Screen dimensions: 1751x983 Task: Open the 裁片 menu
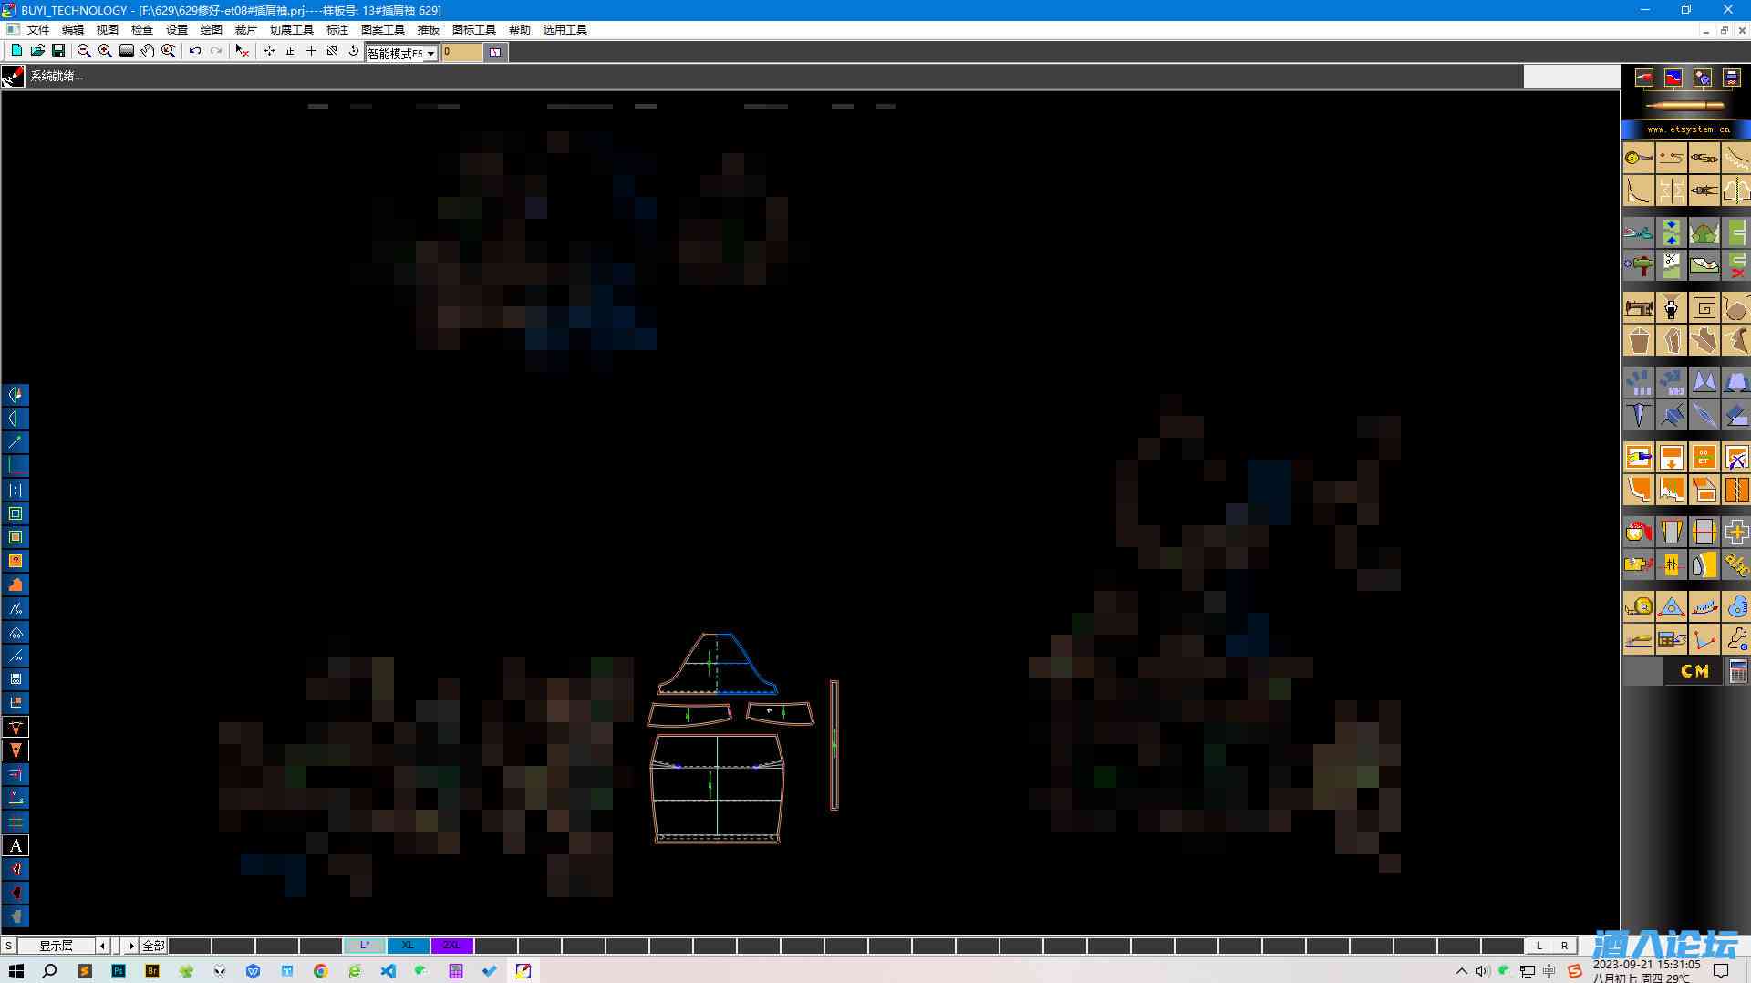click(x=246, y=30)
